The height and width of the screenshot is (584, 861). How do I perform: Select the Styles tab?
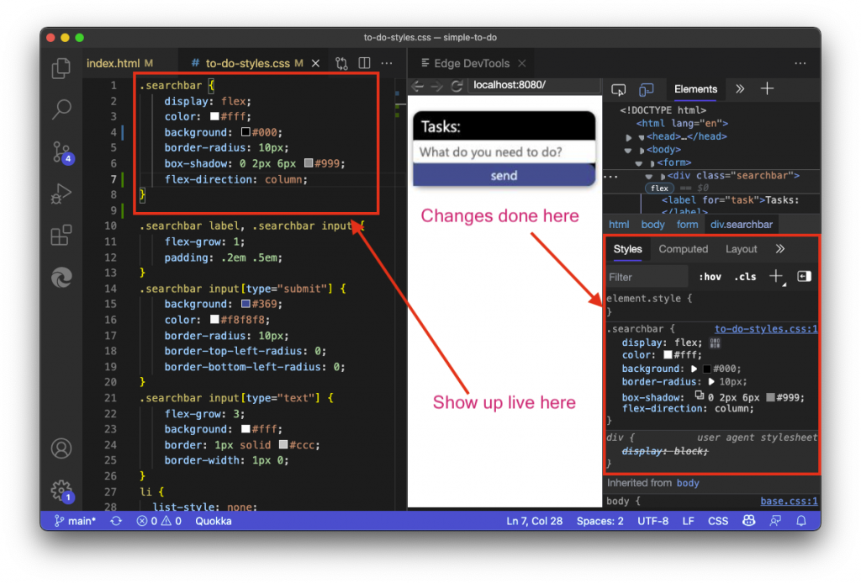pyautogui.click(x=627, y=249)
